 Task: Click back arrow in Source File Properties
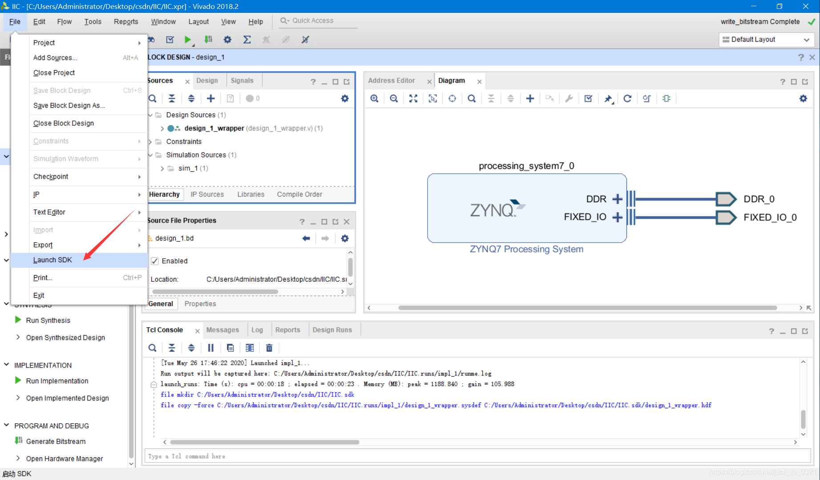click(x=306, y=239)
